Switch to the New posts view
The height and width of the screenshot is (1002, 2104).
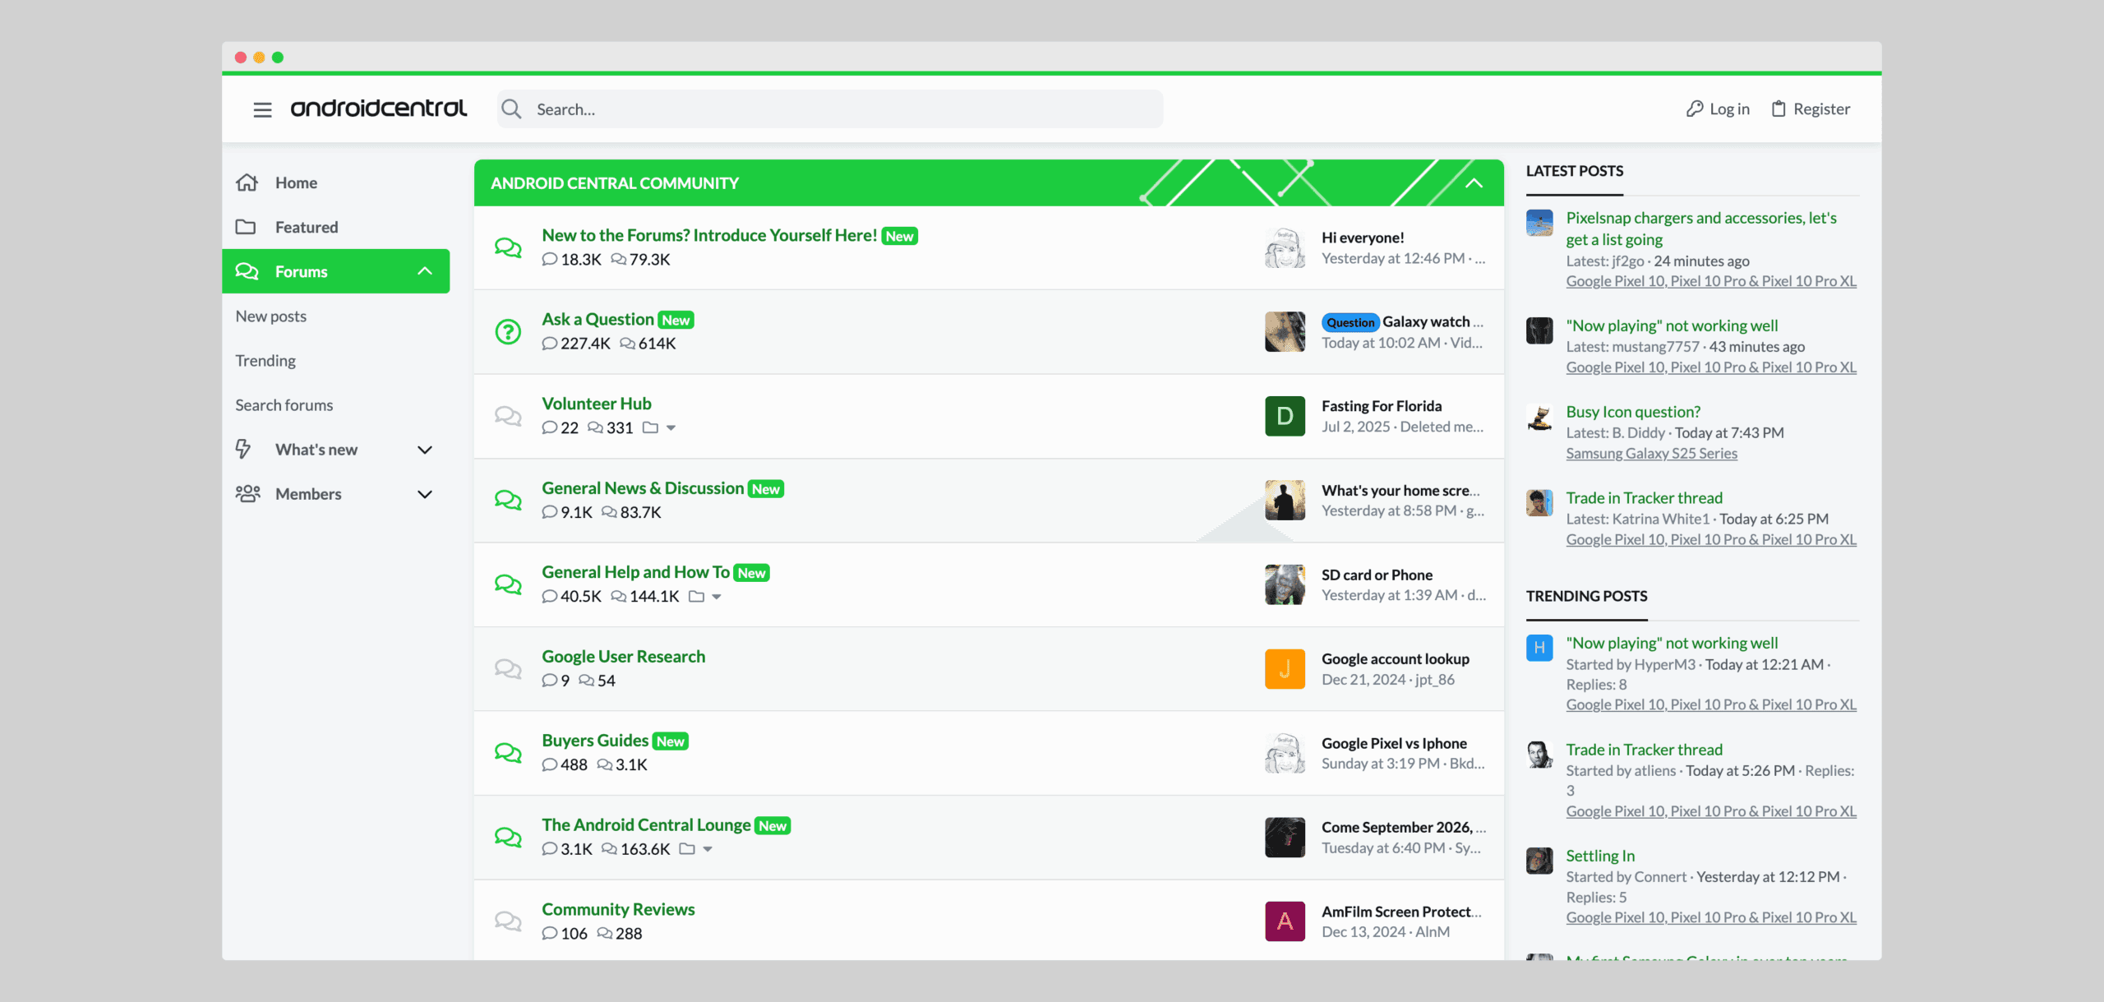(x=271, y=316)
